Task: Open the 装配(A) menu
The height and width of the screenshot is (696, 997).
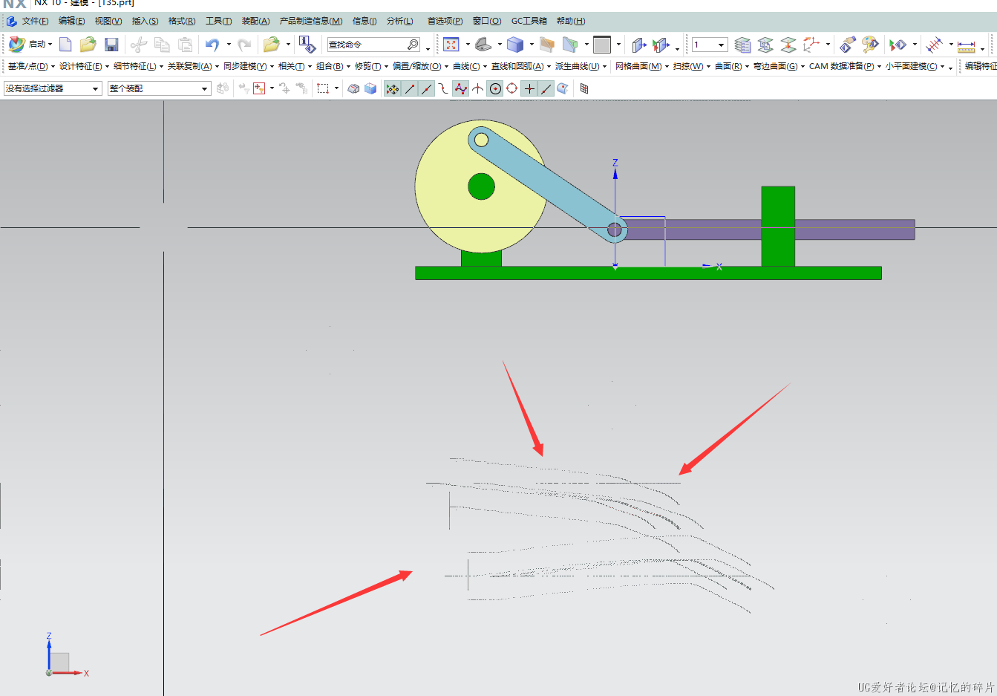Action: pyautogui.click(x=256, y=21)
